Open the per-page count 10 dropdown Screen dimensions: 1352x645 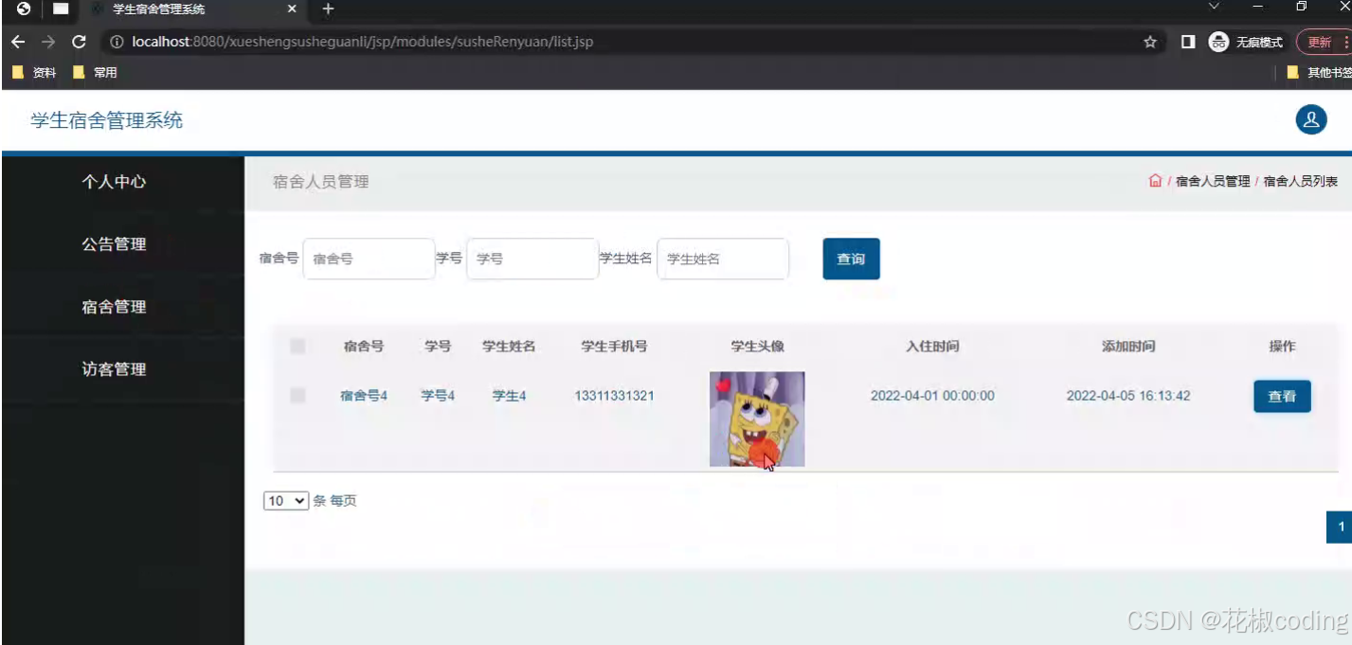(286, 500)
